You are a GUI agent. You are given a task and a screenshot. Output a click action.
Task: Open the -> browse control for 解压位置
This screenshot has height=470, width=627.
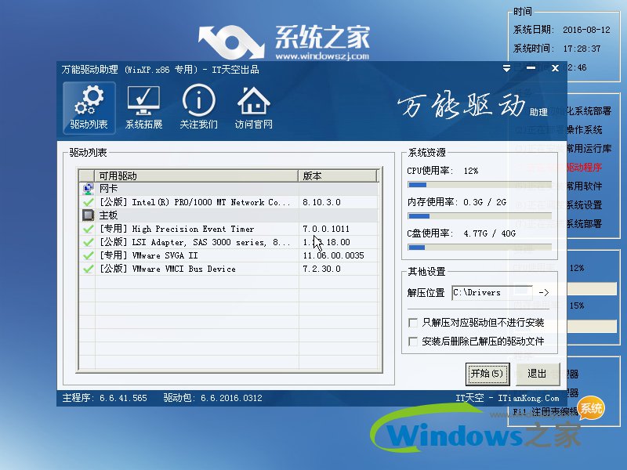pyautogui.click(x=542, y=291)
